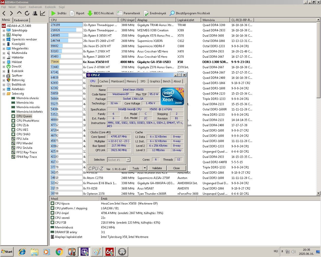Viewport: 321px width, 257px height.
Task: Select FPU Mandel benchmark
Action: 25,143
